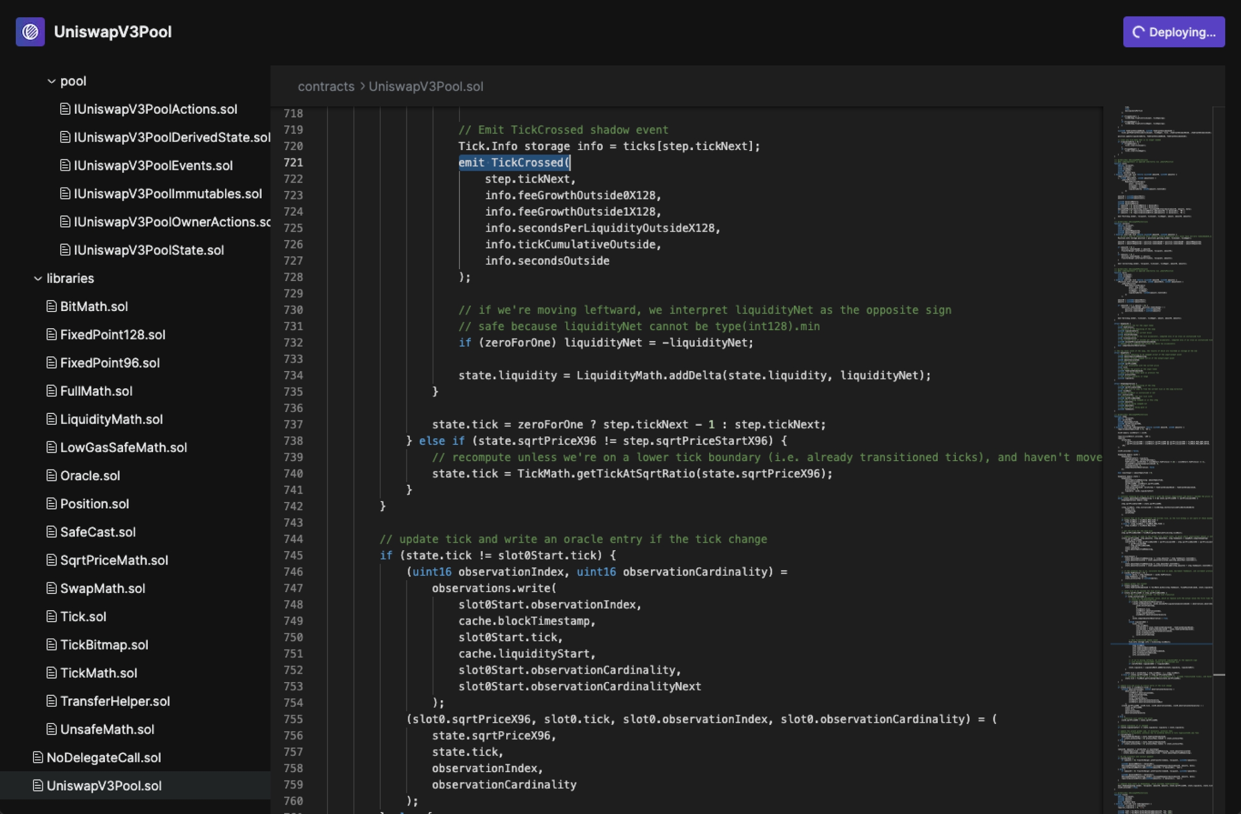Click the file icon beside IUniswapV3PoolEvents.sol

[x=65, y=165]
